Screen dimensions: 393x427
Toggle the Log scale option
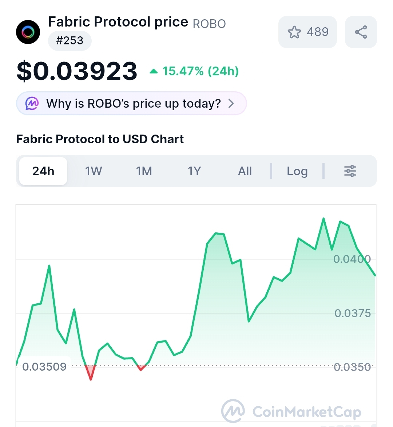click(297, 171)
